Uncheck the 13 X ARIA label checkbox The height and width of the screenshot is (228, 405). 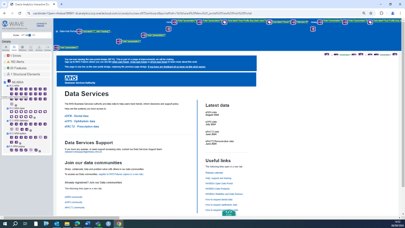coord(8,108)
